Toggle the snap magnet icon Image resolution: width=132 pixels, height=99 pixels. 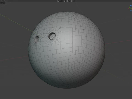point(67,1)
